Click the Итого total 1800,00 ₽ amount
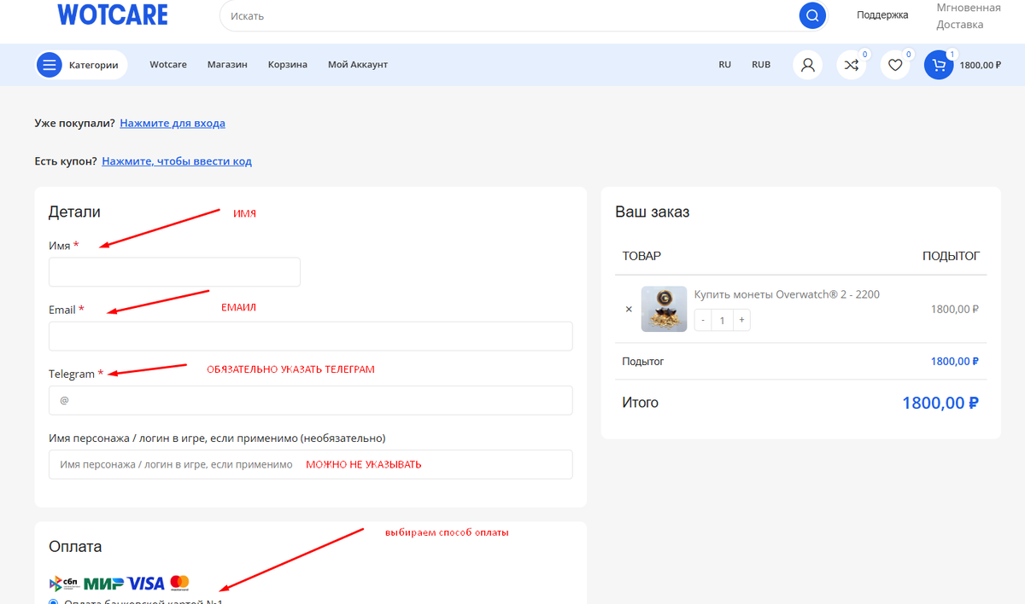The image size is (1025, 604). point(940,403)
